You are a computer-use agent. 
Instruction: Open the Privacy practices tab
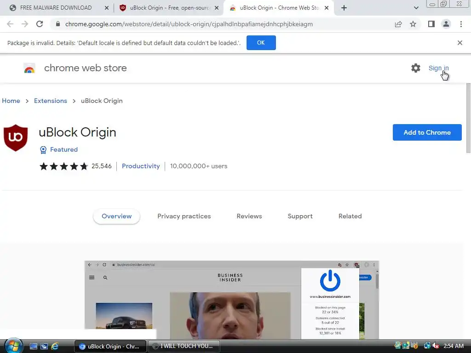(x=184, y=216)
